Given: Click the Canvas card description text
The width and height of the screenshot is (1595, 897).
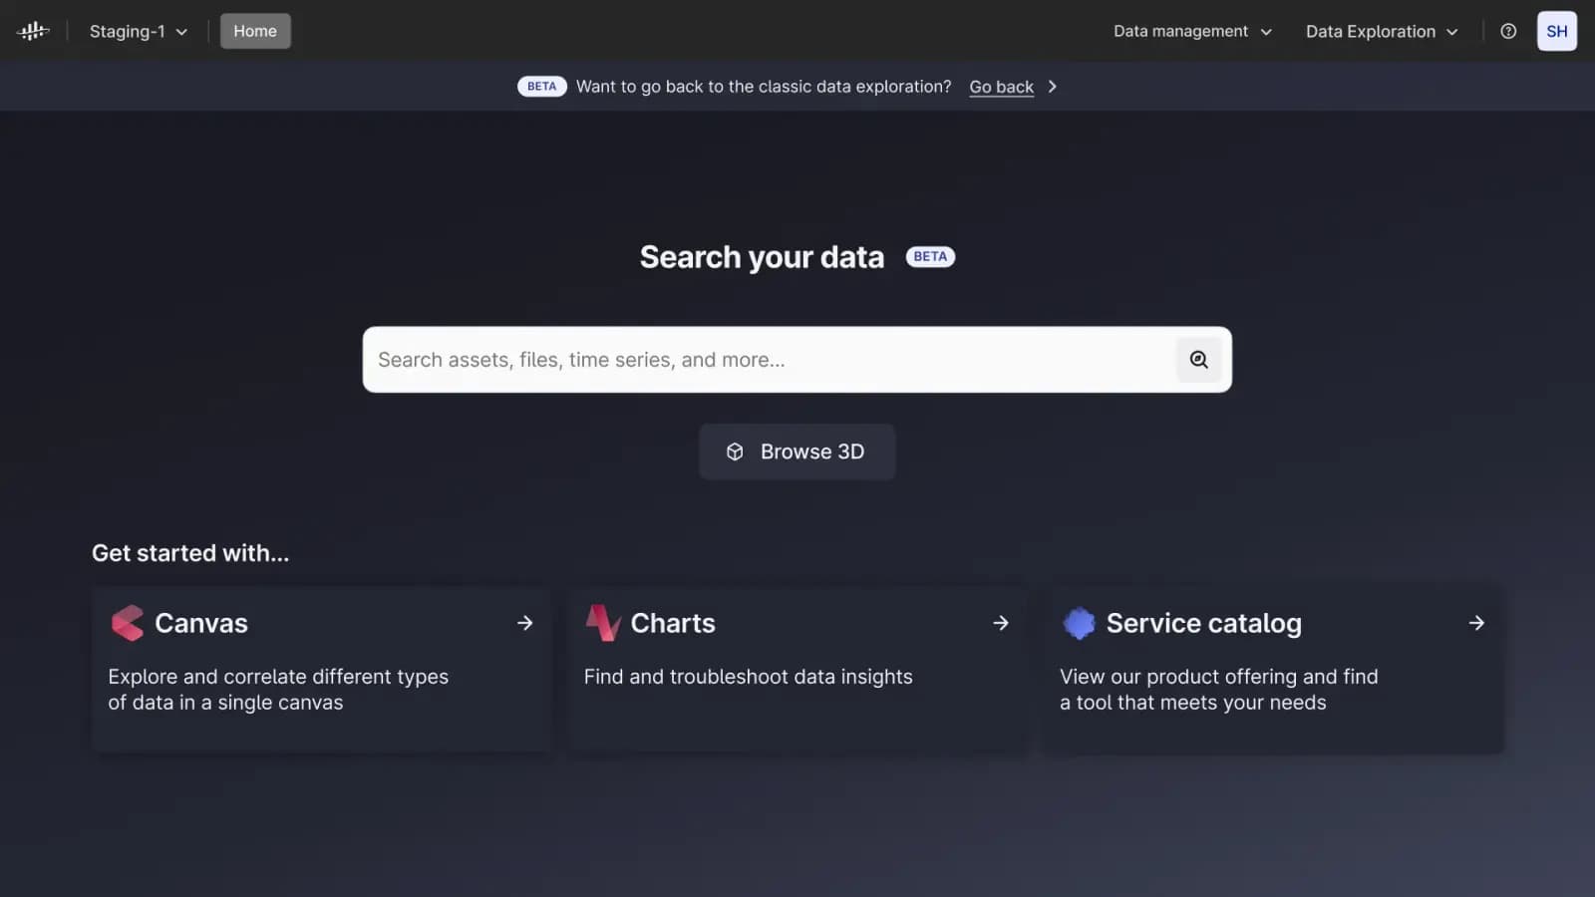Looking at the screenshot, I should point(278,690).
